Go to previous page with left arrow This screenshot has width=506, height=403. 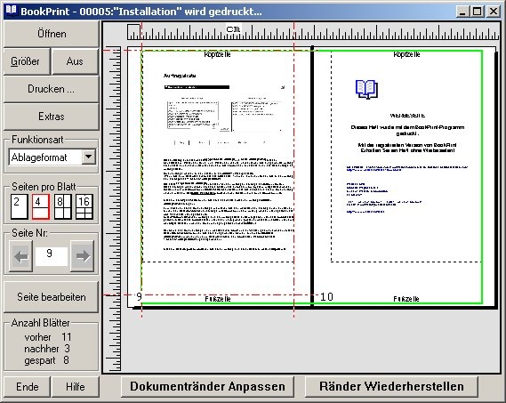pyautogui.click(x=21, y=256)
